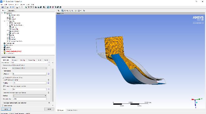
Task: Click the Trailing input field
Action: pos(30,83)
